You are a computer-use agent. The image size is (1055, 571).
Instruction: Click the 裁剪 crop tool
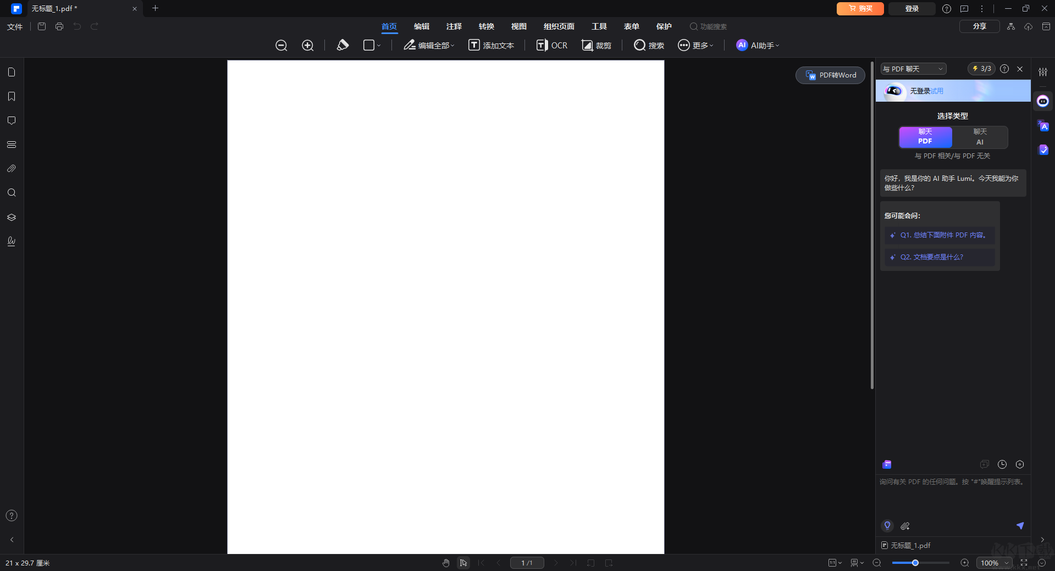tap(596, 45)
